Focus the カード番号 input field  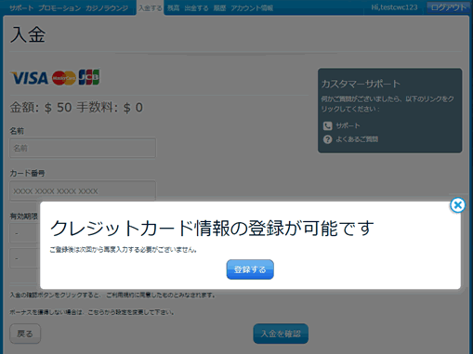[x=83, y=190]
